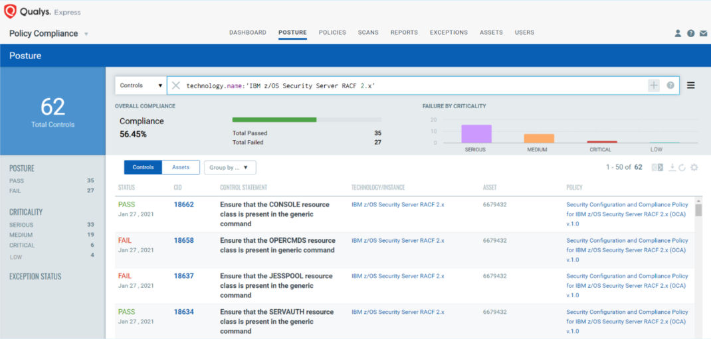
Task: Expand the EXCEPTION STATUS sidebar section
Action: tap(35, 277)
